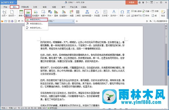169x110 pixels.
Task: Open the WPS 文字 application menu
Action: tap(9, 2)
